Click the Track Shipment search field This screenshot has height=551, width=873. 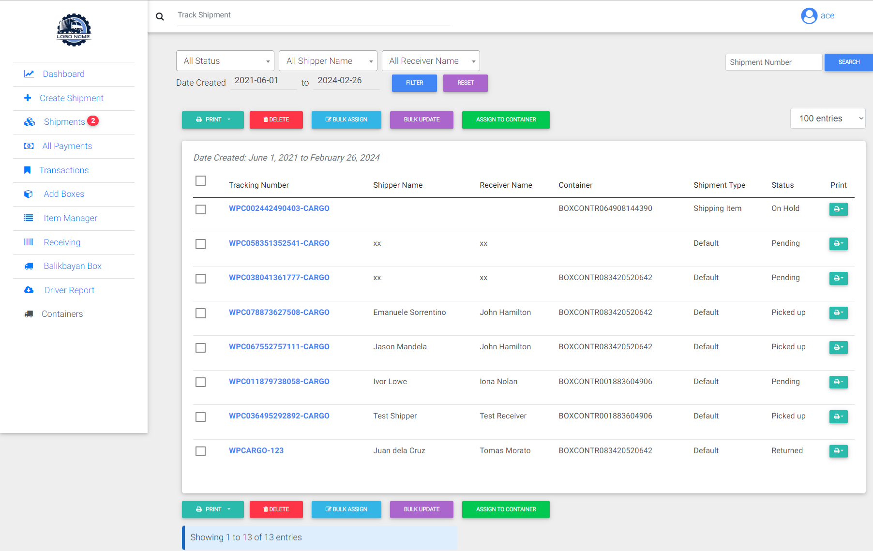coord(314,15)
